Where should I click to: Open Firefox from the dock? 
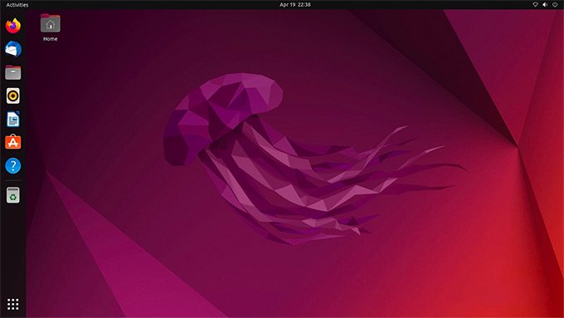[13, 26]
